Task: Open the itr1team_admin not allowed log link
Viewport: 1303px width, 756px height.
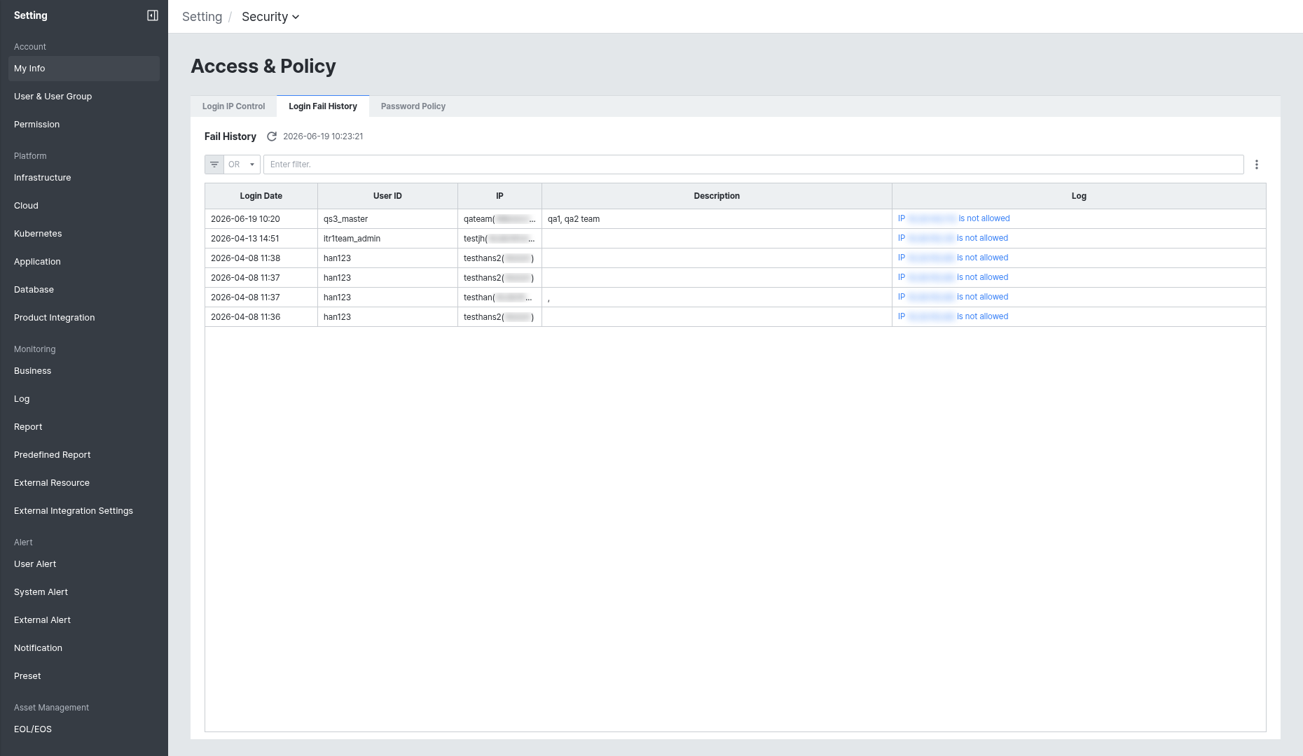Action: pos(953,238)
